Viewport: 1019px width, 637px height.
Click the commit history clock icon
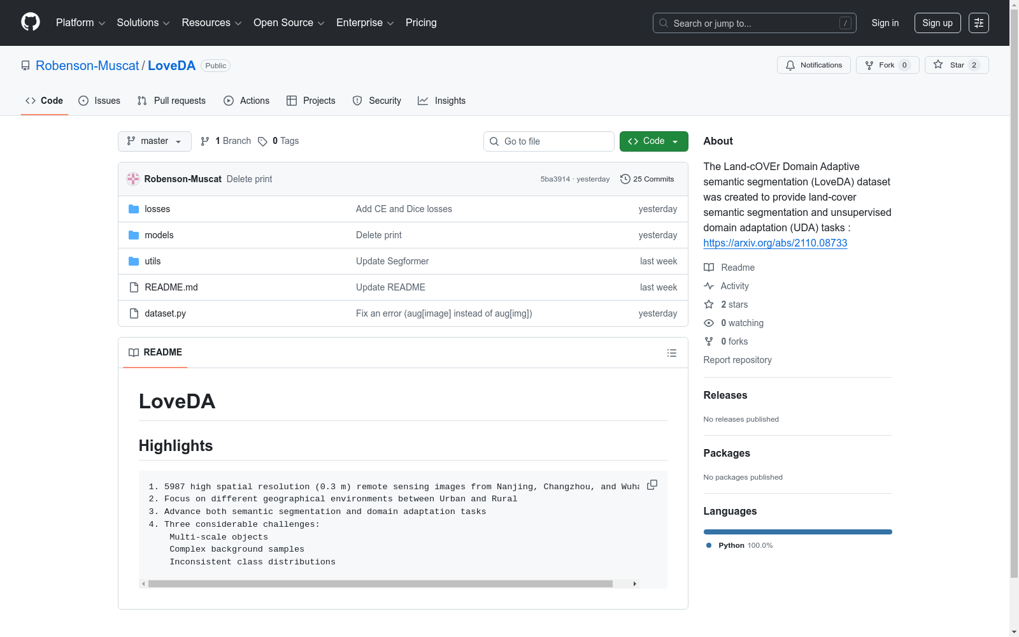(x=625, y=179)
